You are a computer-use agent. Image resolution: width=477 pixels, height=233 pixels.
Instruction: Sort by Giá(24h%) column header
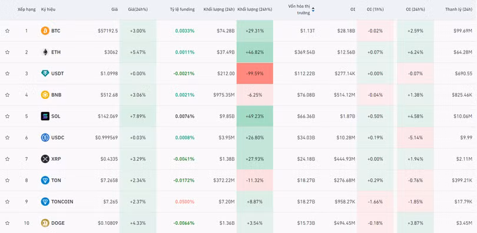(138, 9)
